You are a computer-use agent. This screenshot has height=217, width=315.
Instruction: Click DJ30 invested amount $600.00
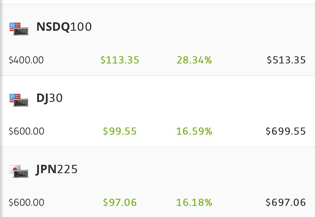click(27, 131)
